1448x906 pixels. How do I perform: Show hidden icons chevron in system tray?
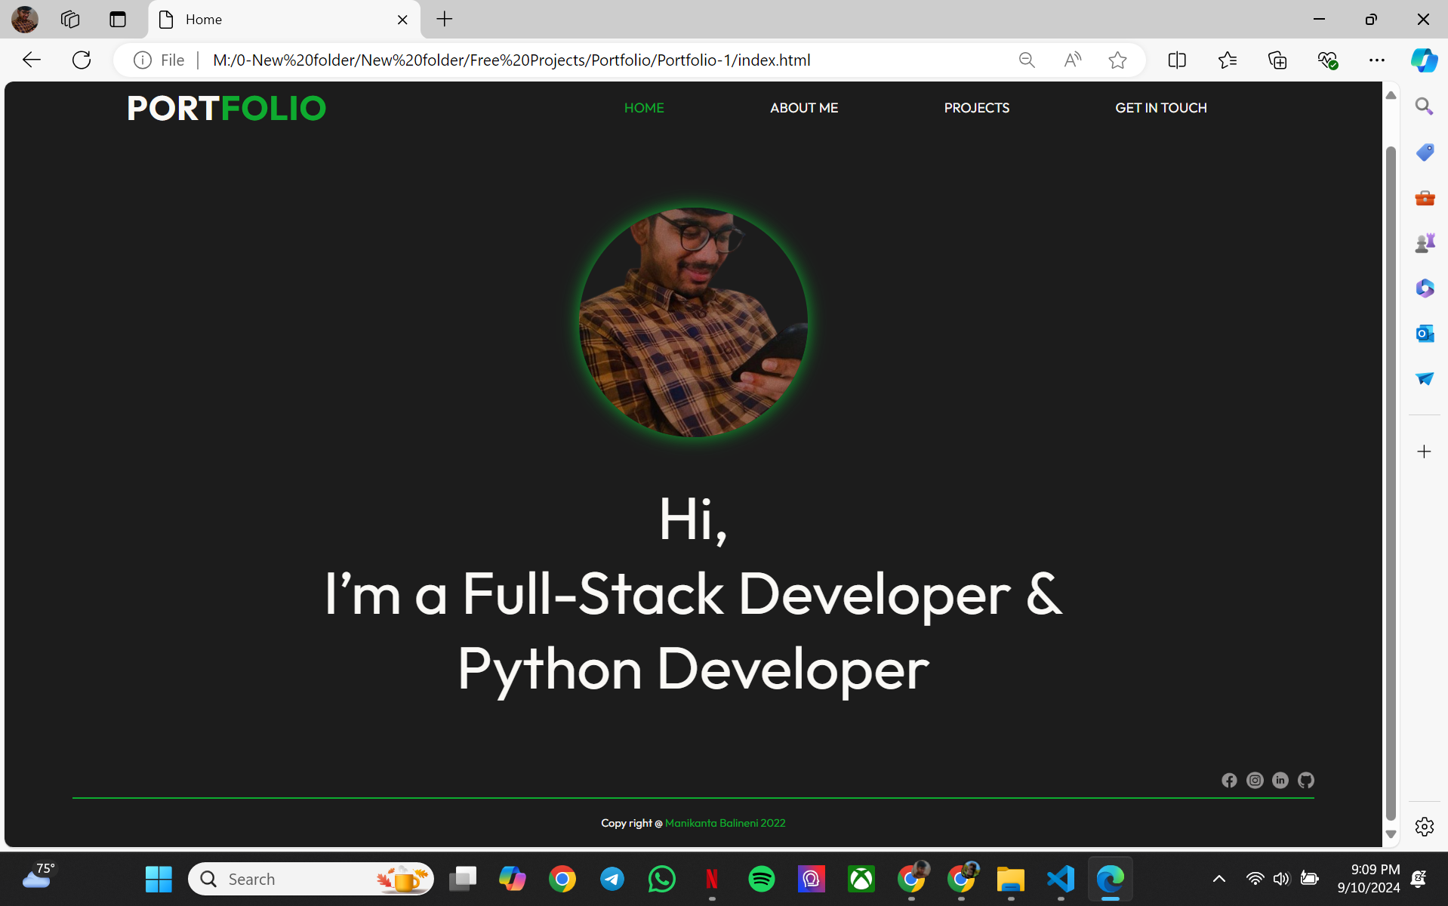coord(1218,879)
